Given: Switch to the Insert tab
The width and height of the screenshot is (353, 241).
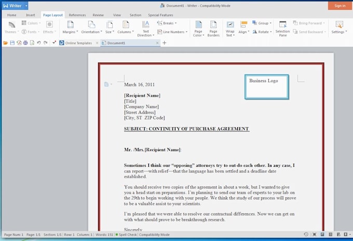Looking at the screenshot, I should pos(31,15).
